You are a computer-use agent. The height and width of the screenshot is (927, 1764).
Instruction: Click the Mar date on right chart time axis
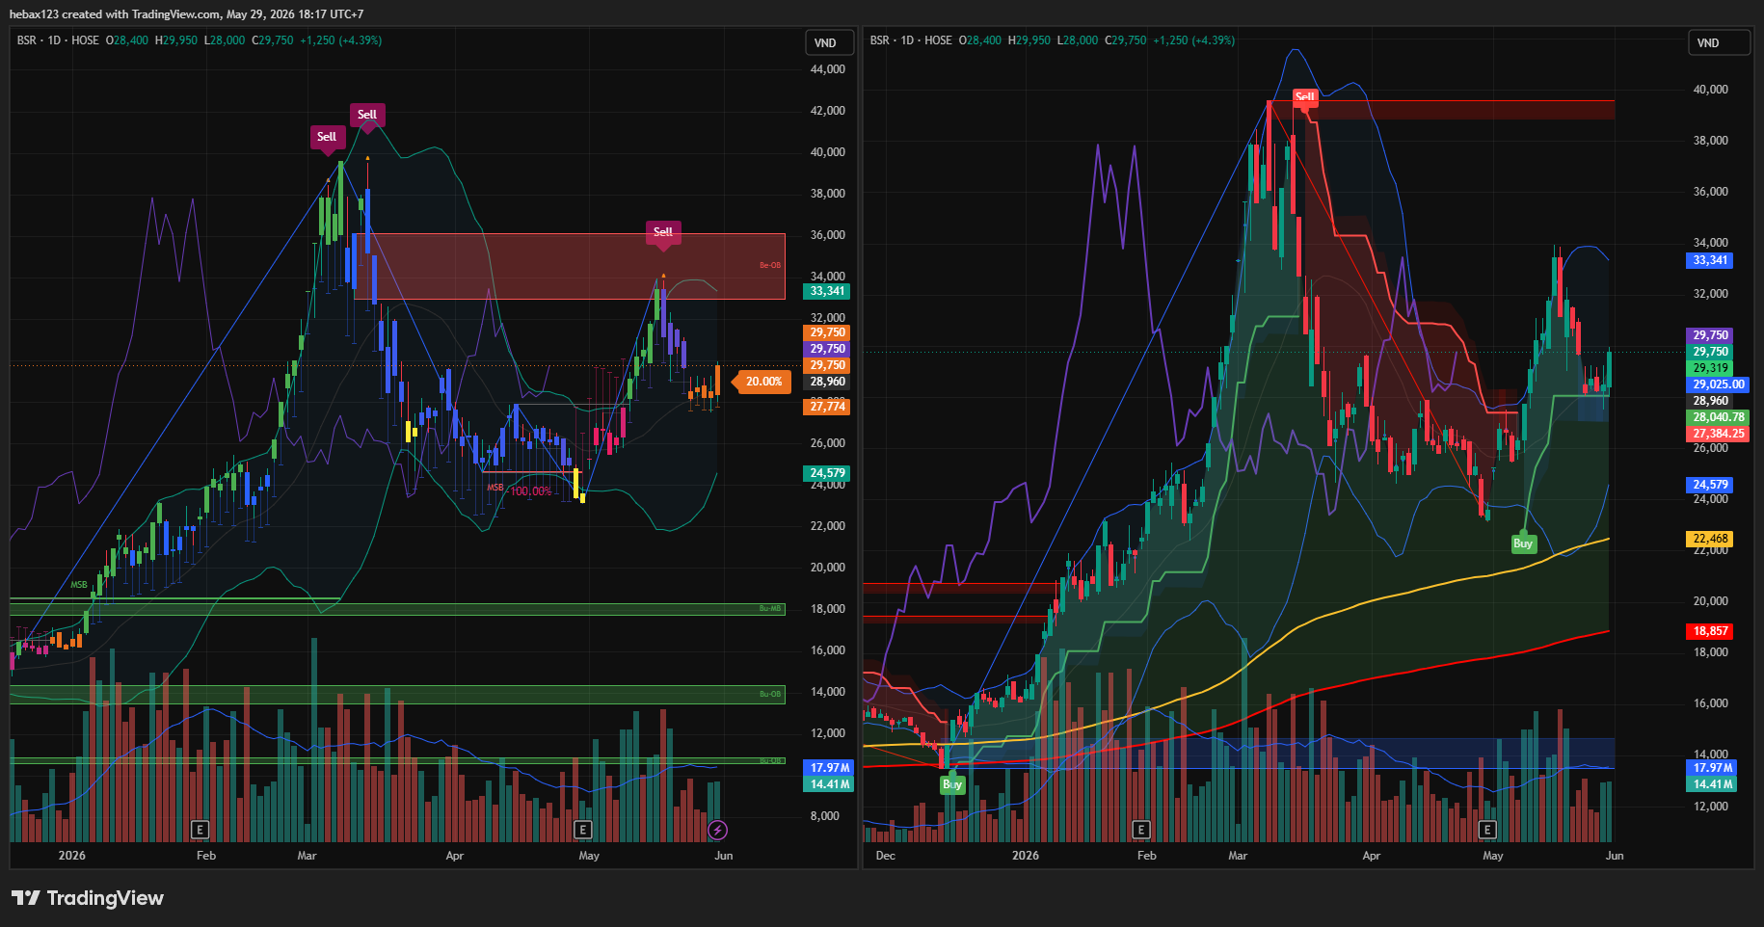click(x=1238, y=856)
